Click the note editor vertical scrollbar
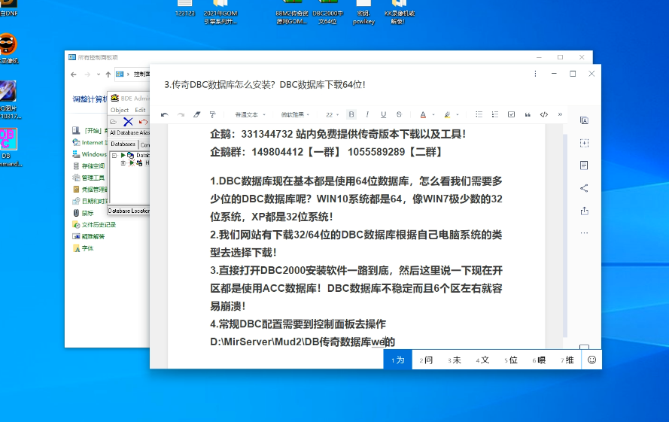Viewport: 669px width, 422px height. [x=565, y=235]
